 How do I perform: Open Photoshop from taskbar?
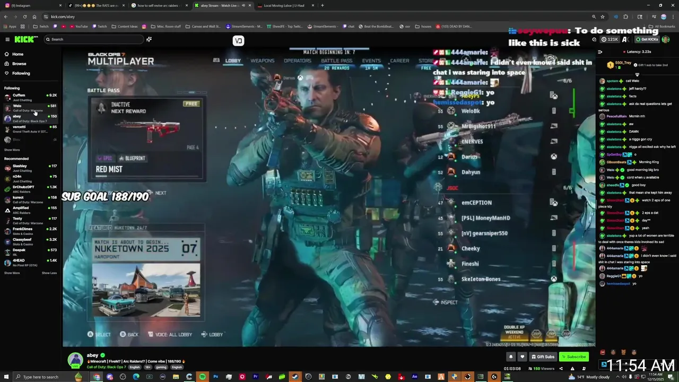216,377
